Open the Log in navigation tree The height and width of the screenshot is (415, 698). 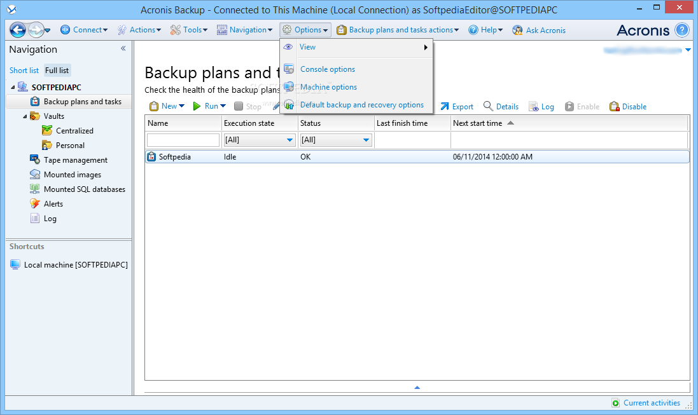pos(50,219)
